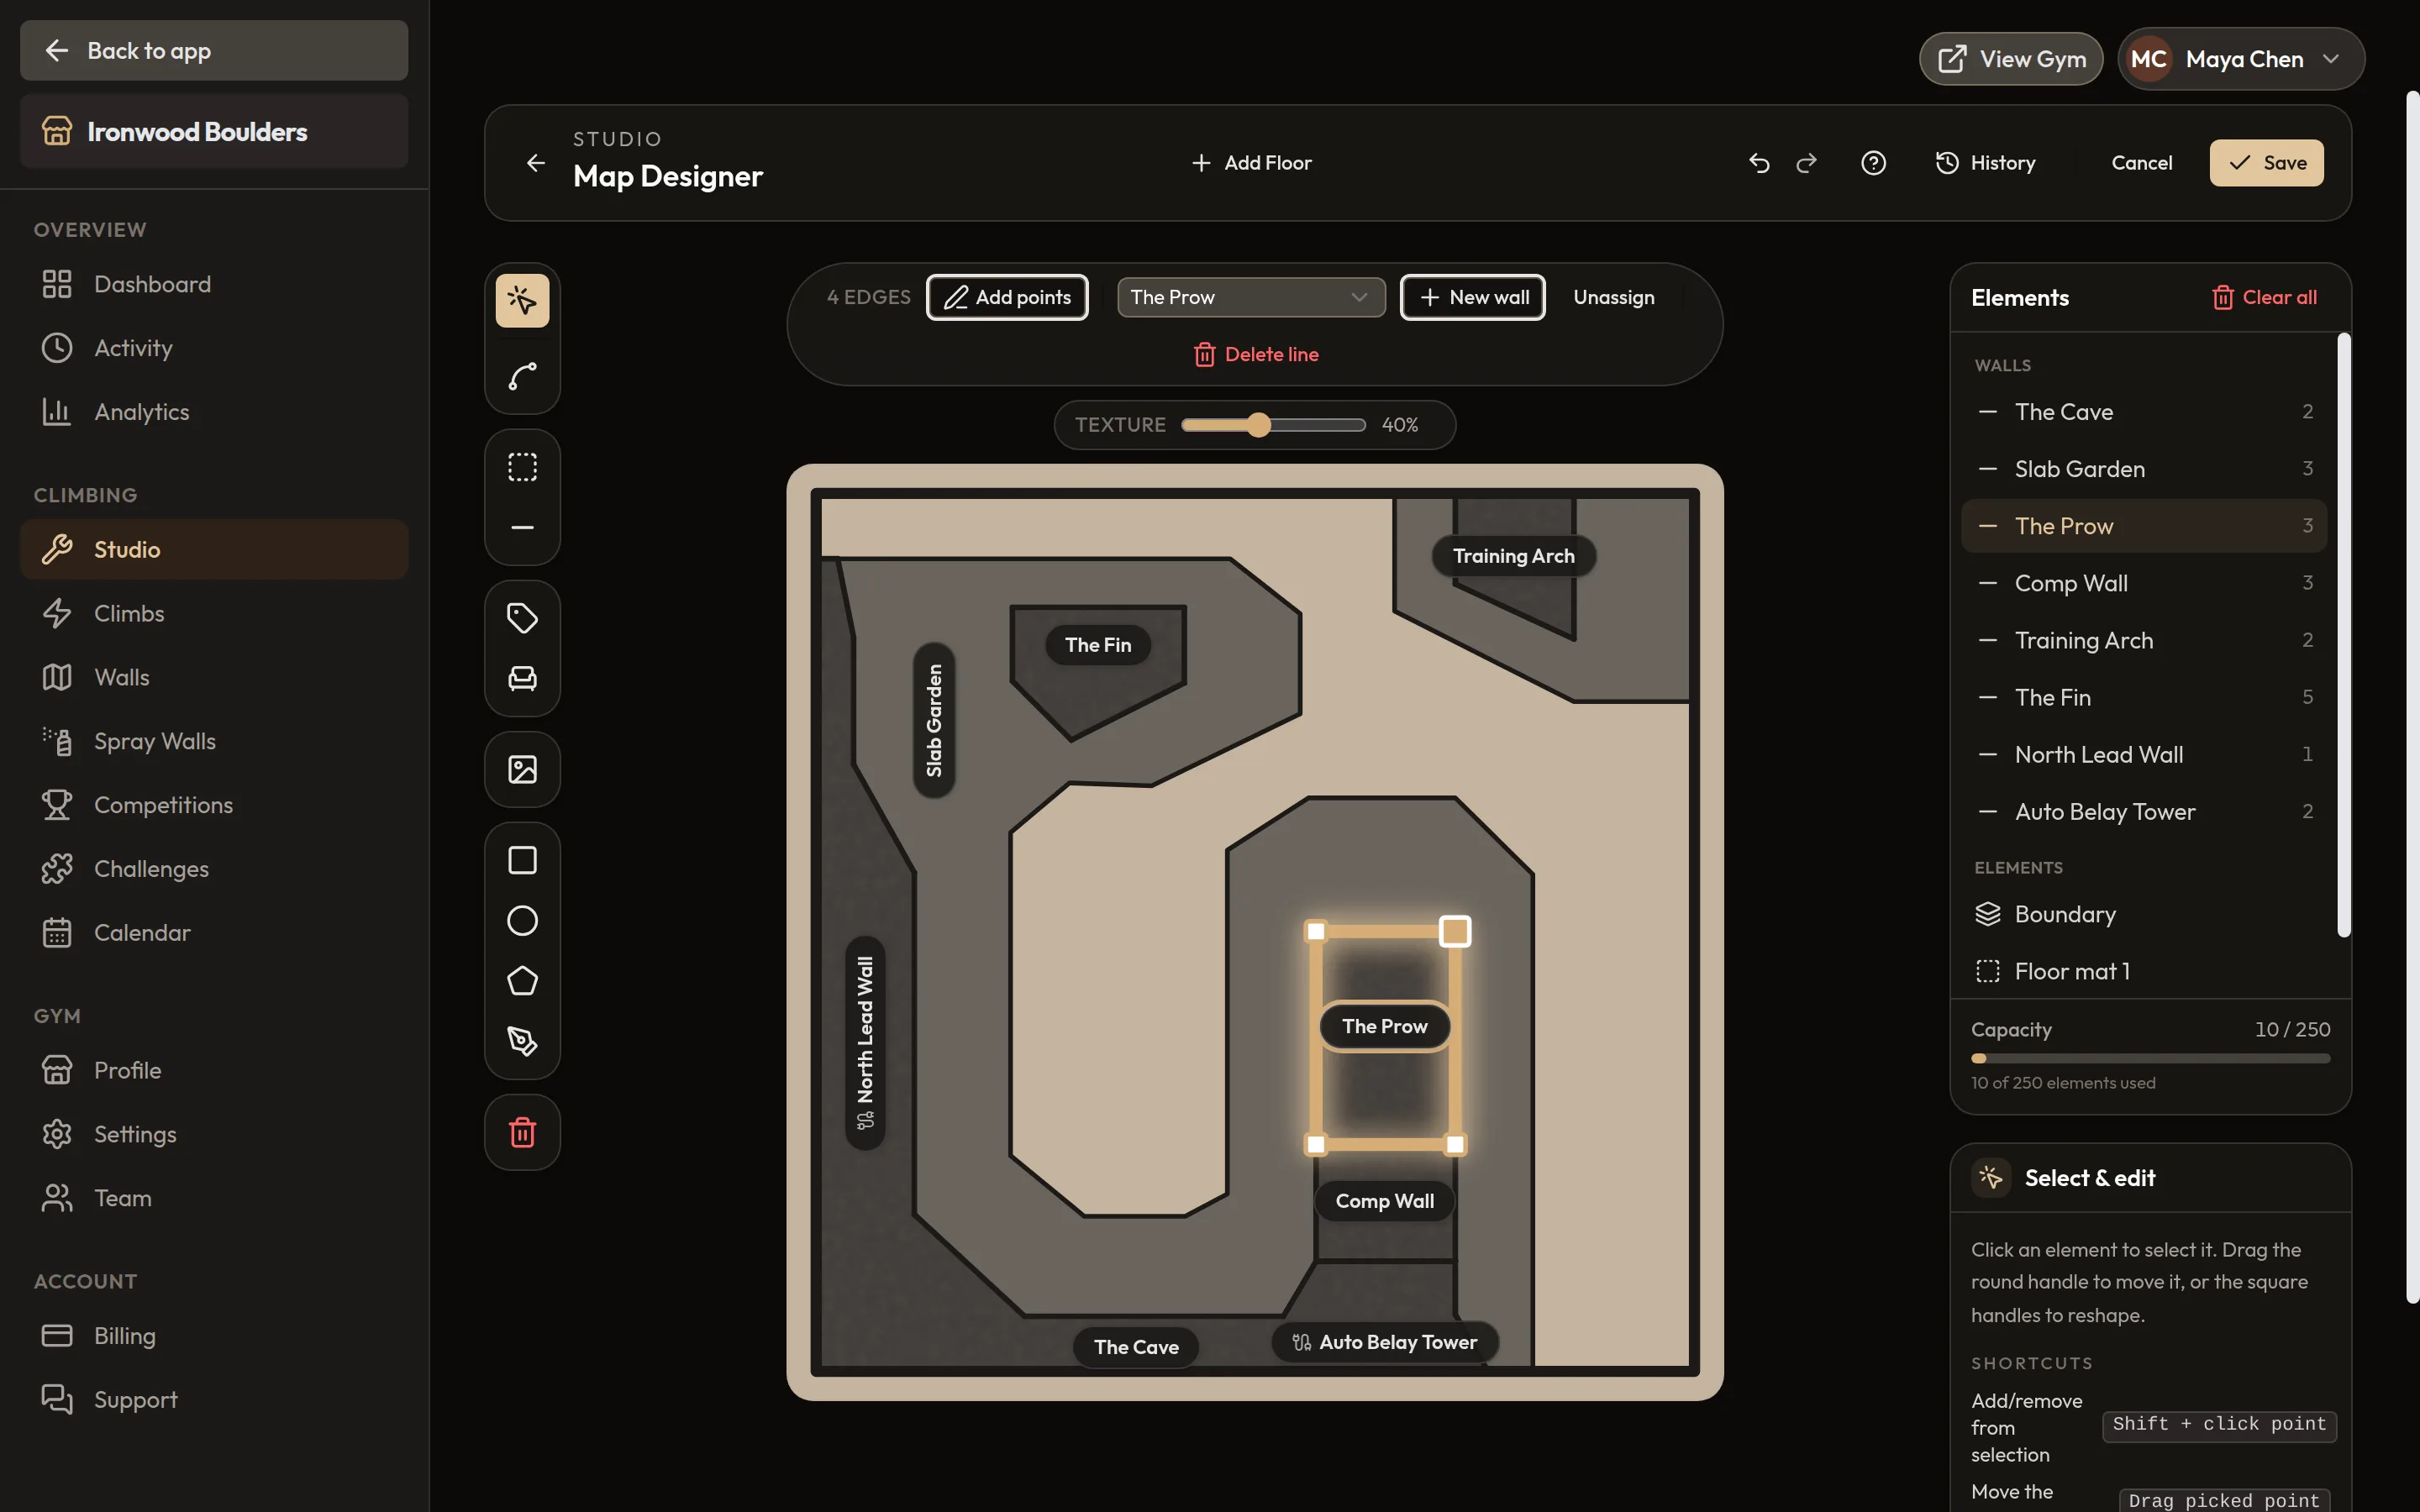Undo the last map change
The height and width of the screenshot is (1512, 2420).
(x=1759, y=163)
